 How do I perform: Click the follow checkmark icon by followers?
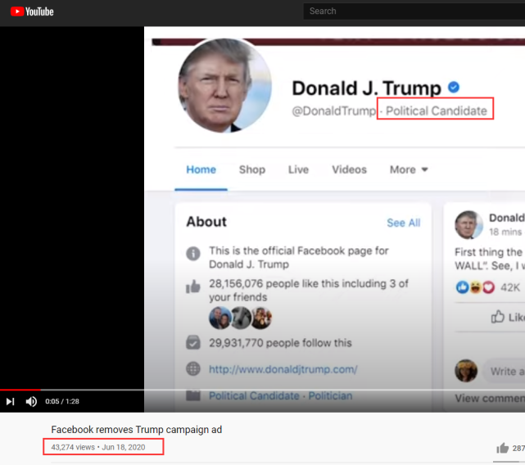[193, 342]
